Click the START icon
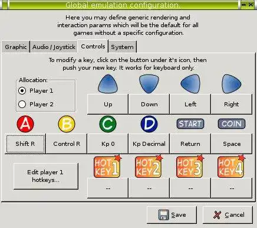 [x=190, y=124]
